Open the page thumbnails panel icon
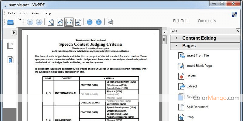Viewport: 243px width, 121px height. pos(10,46)
